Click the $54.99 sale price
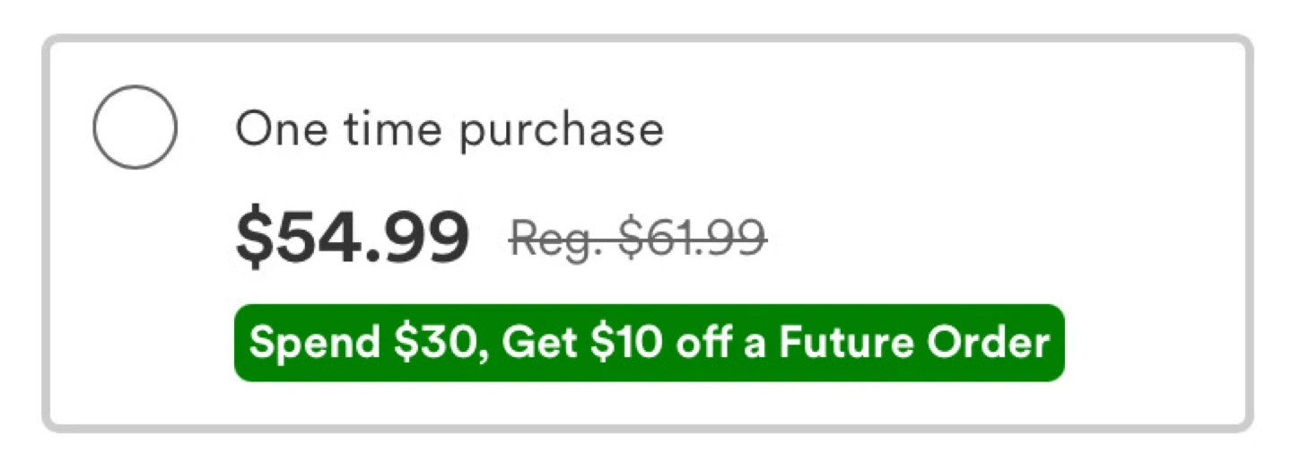 click(352, 239)
